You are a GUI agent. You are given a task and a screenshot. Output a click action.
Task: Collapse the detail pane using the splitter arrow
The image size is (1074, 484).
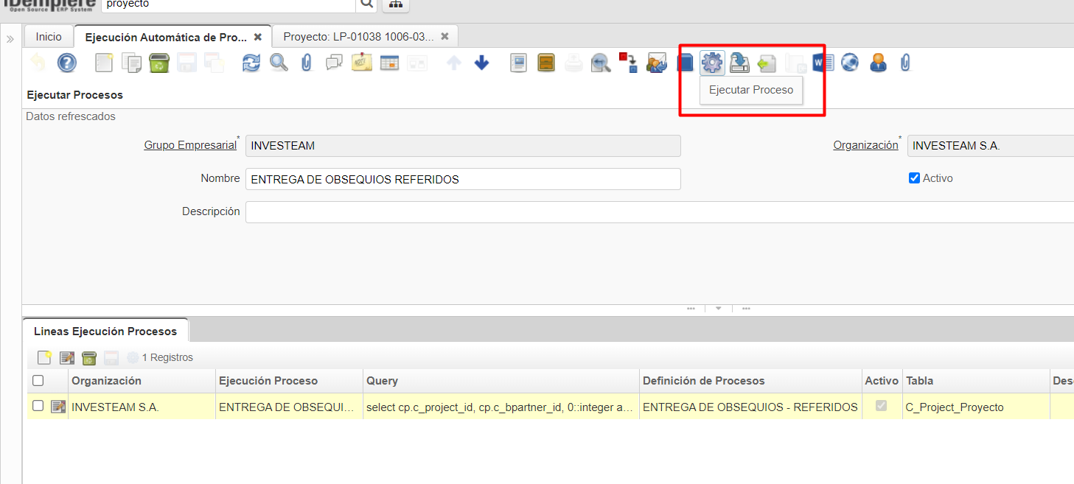coord(718,309)
